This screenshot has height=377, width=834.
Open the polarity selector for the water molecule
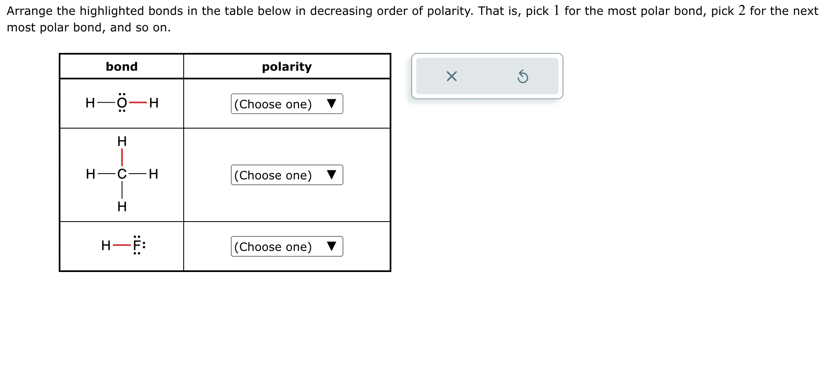coord(287,104)
